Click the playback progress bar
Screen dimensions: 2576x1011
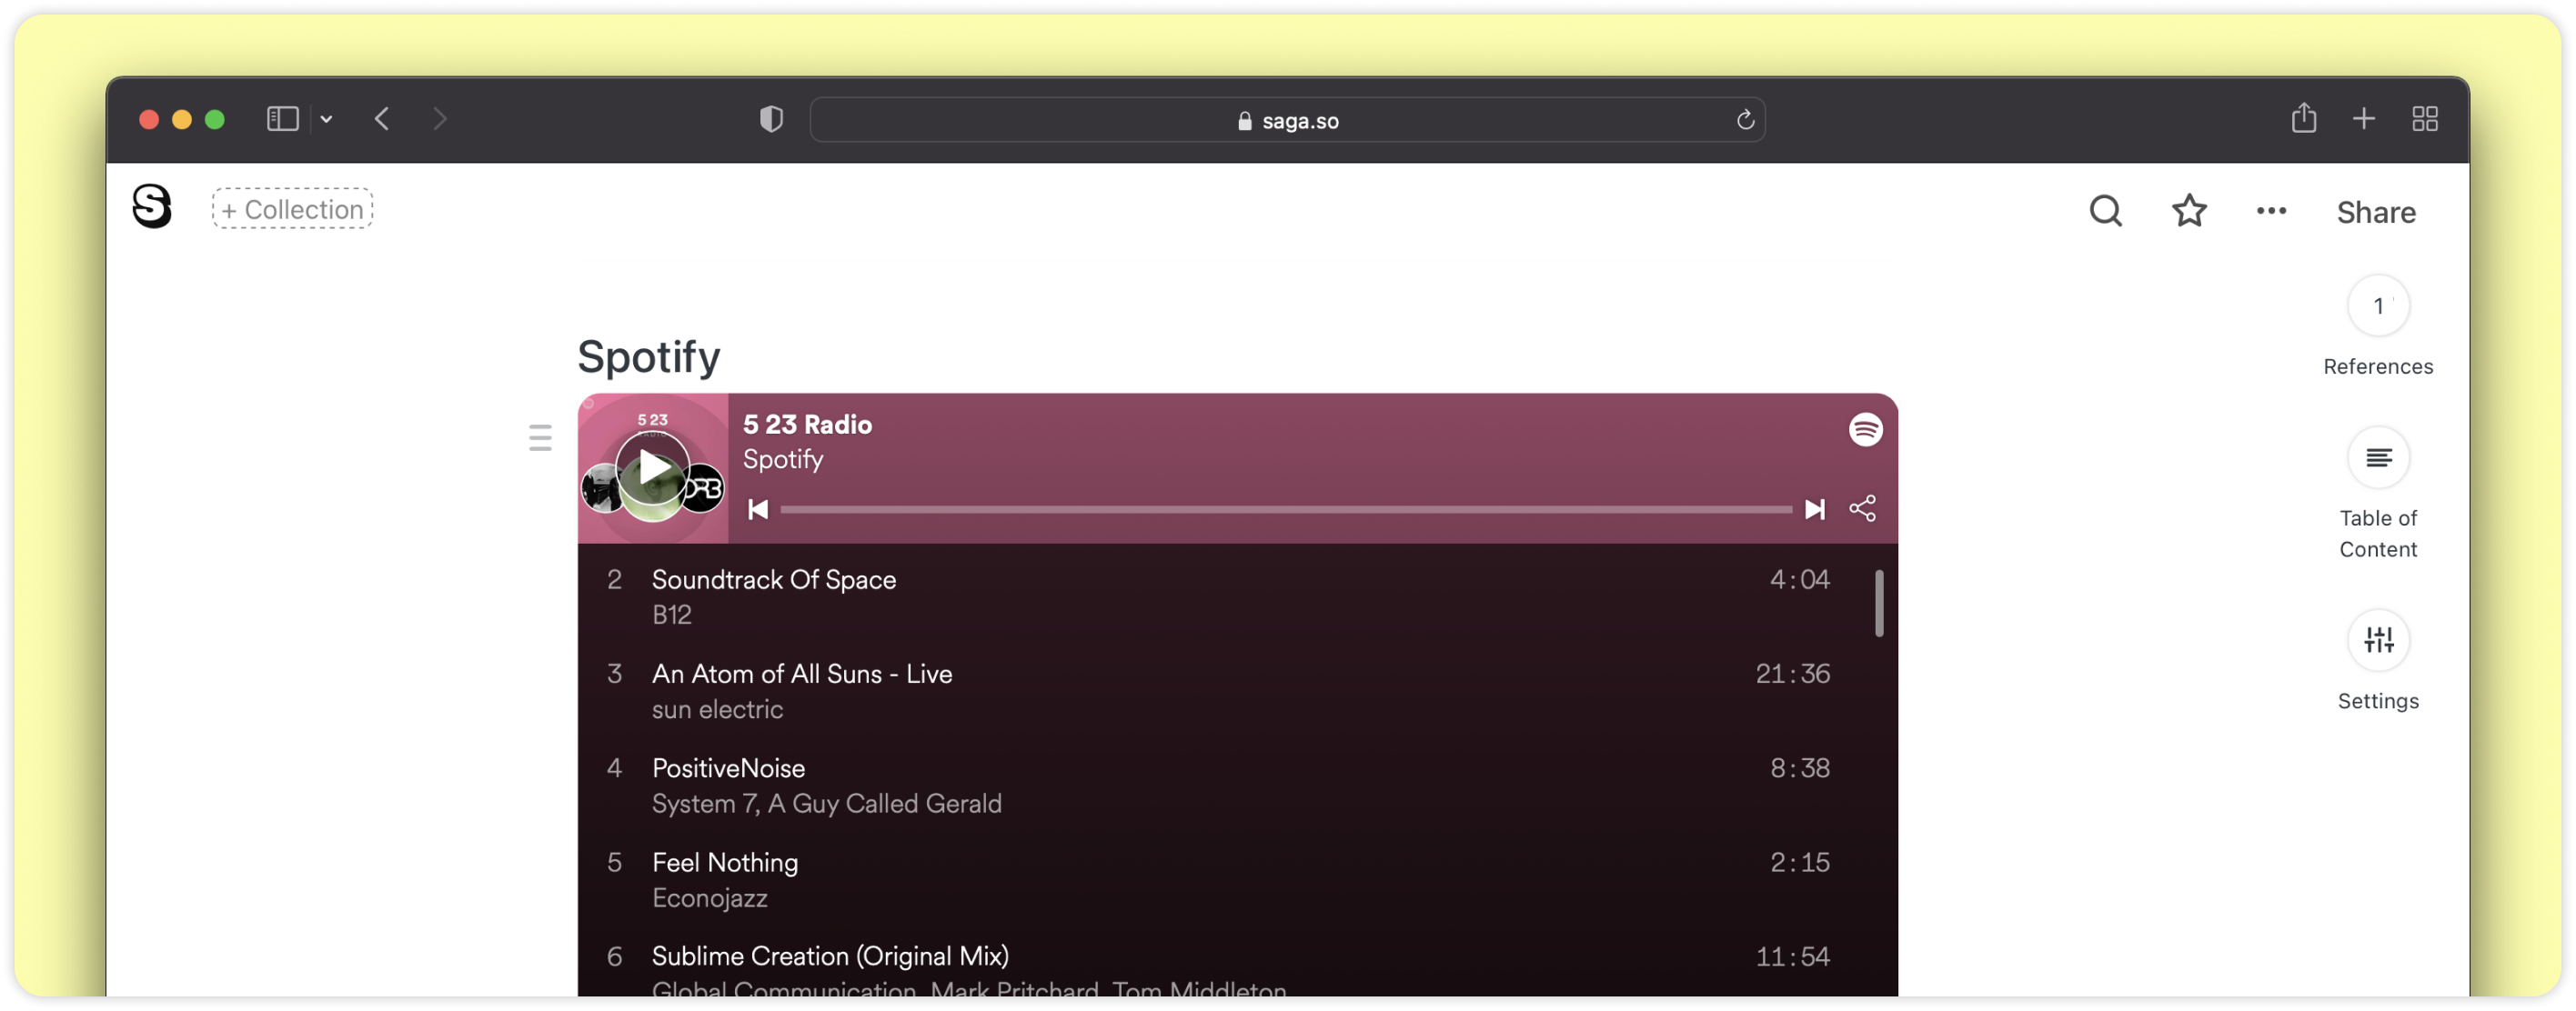tap(1285, 510)
